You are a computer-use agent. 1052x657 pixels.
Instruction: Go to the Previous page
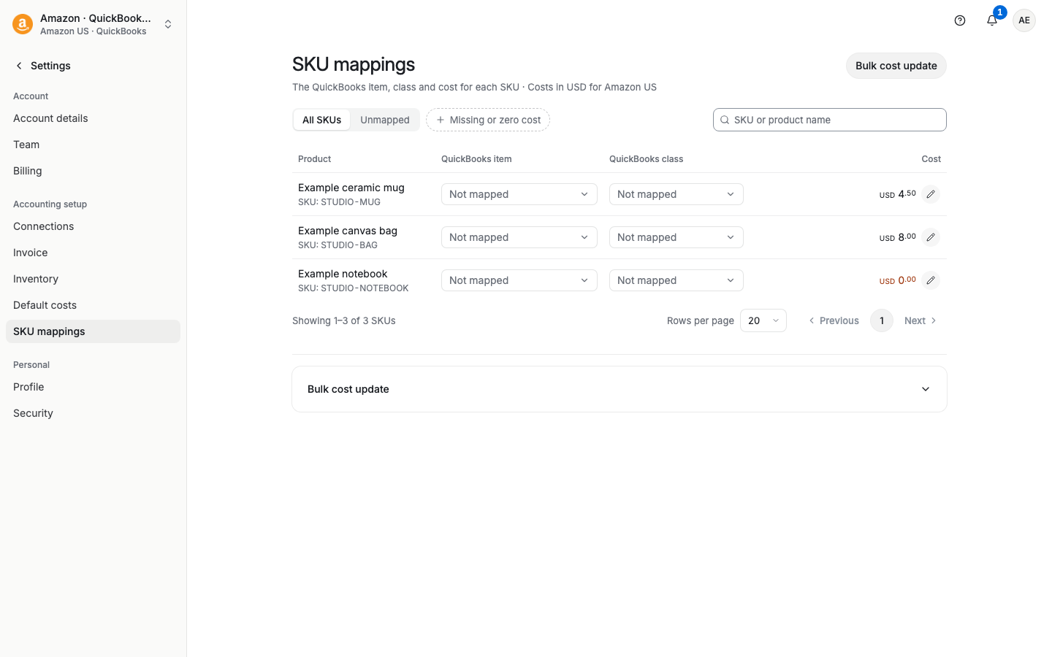[x=834, y=320]
